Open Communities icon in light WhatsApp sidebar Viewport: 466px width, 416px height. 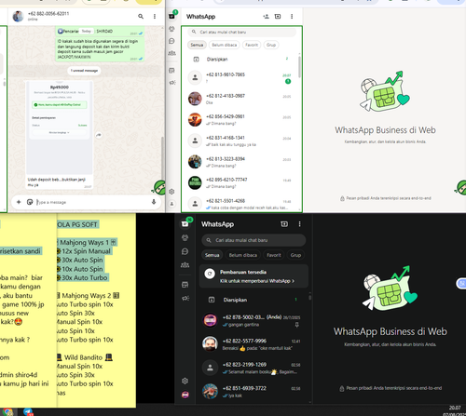(171, 53)
